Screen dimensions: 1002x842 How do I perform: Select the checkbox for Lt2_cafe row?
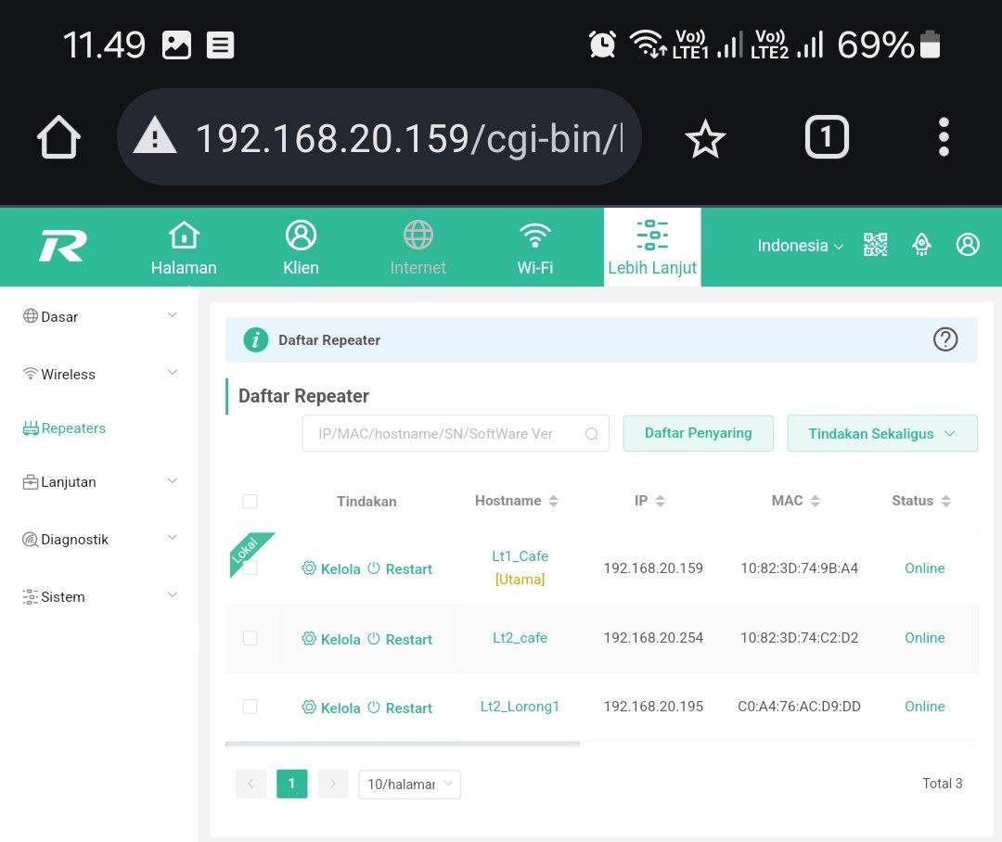pyautogui.click(x=250, y=638)
